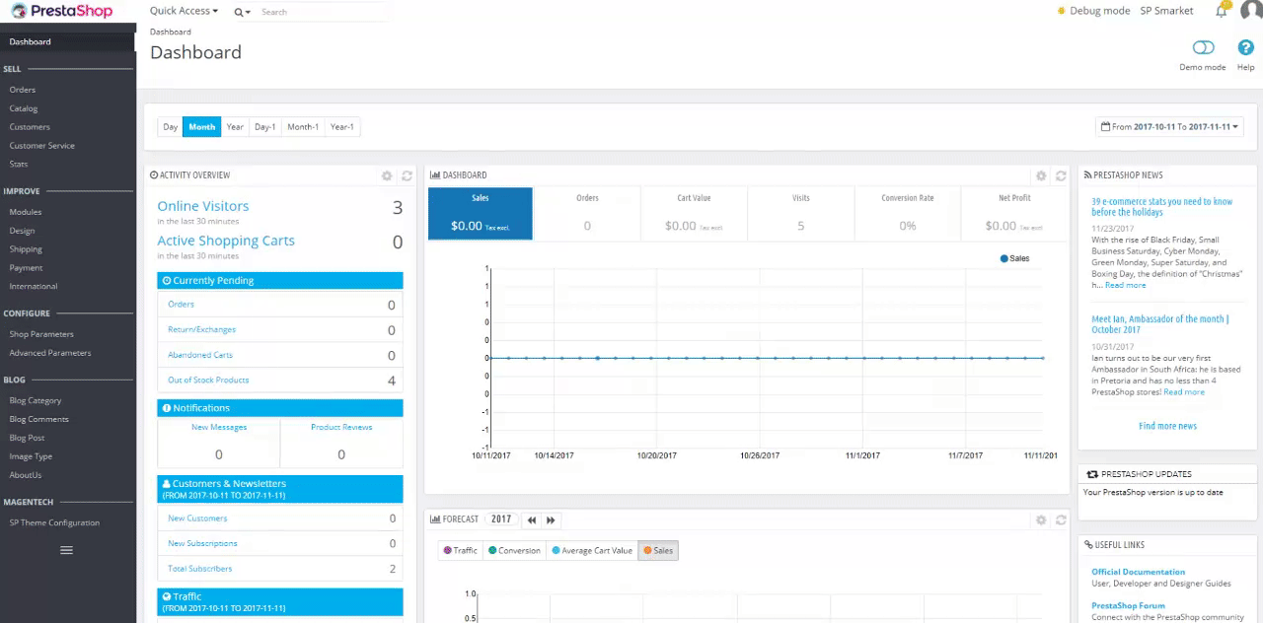The width and height of the screenshot is (1263, 623).
Task: Open the Quick Access dropdown
Action: click(184, 11)
